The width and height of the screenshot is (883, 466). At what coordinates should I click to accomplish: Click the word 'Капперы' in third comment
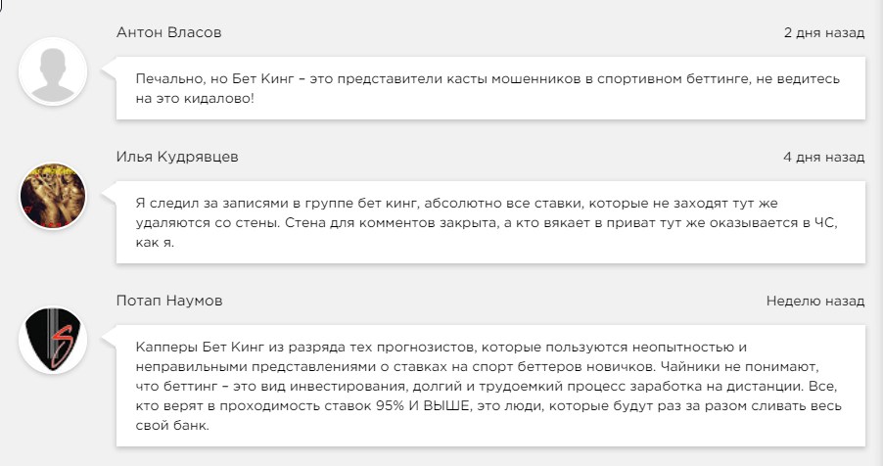tap(165, 346)
